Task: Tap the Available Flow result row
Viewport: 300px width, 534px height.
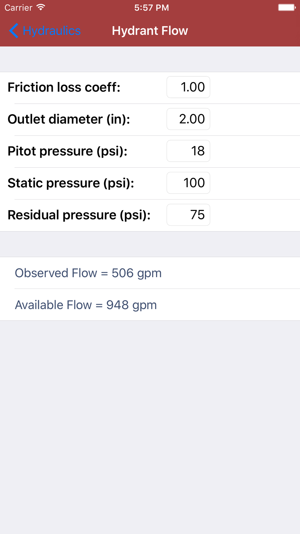Action: [150, 305]
